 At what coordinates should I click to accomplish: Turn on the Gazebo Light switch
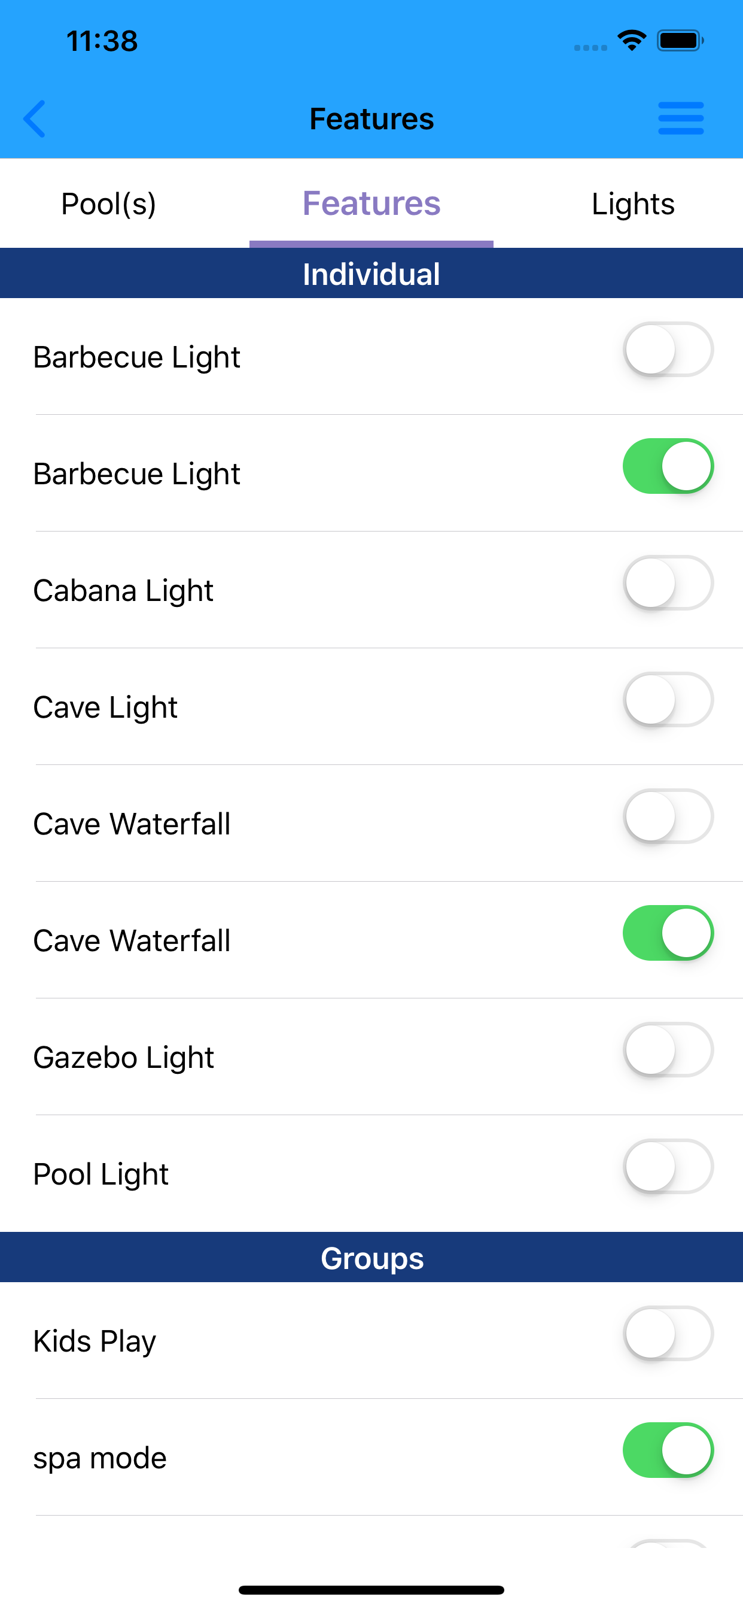(668, 1050)
